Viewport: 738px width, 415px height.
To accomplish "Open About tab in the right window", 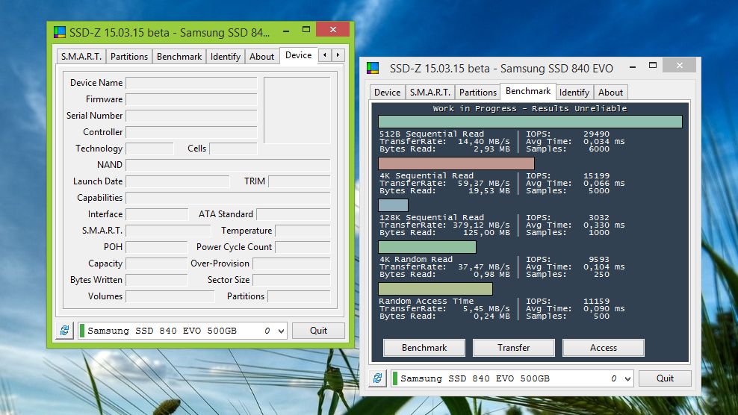I will tap(610, 93).
